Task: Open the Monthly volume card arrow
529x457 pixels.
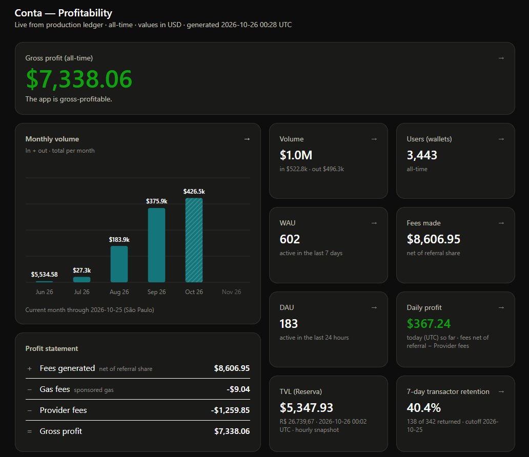Action: 247,139
